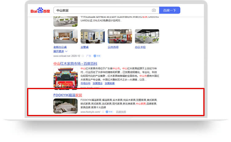Click the www.fookyik.com/ URL
Screen dimensions: 231x142
(90, 112)
